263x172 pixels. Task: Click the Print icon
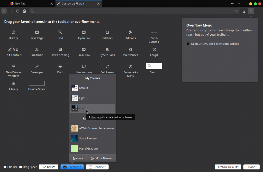[60, 66]
